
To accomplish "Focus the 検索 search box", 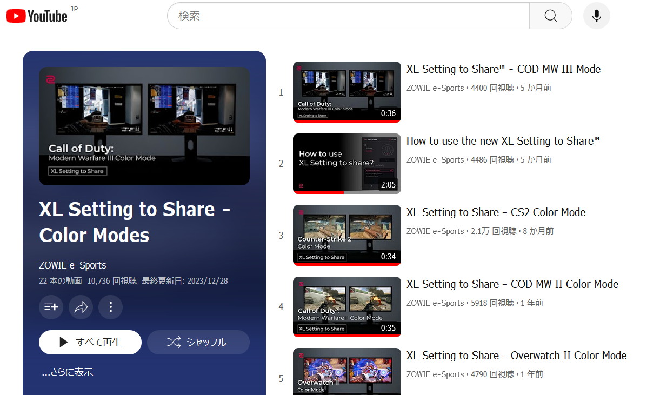I will [348, 16].
